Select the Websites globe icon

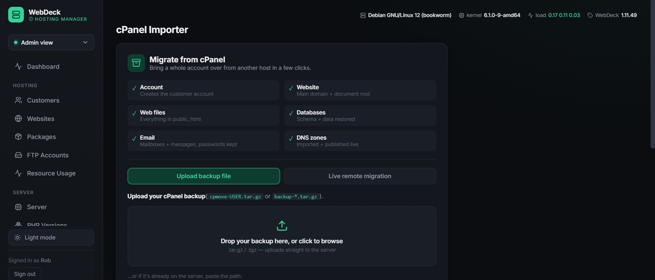[x=18, y=119]
